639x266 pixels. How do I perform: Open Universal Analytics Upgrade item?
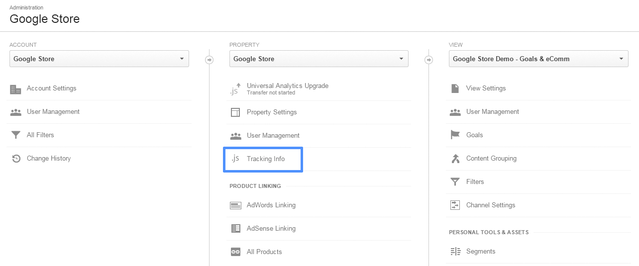click(288, 88)
